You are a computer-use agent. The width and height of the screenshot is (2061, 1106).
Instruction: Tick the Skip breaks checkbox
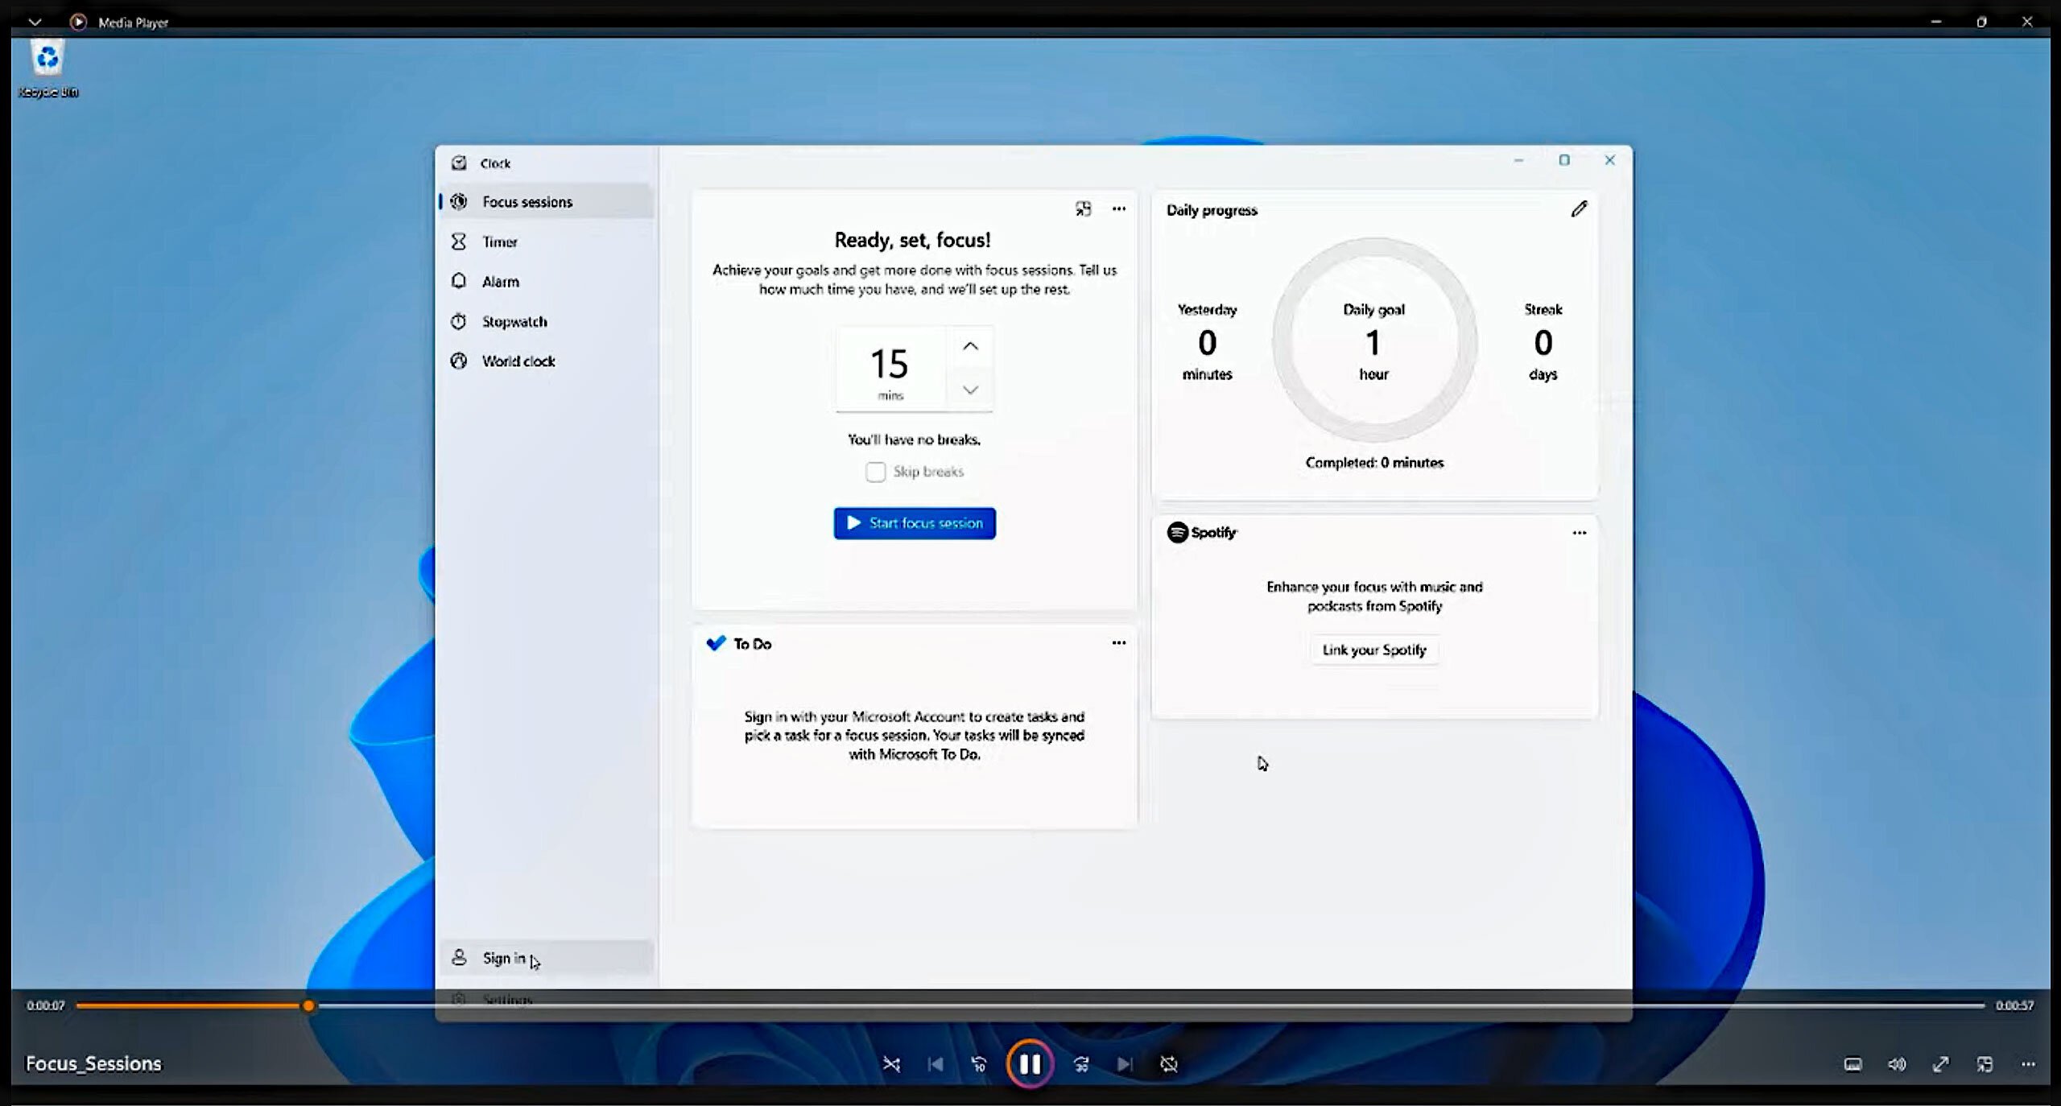[875, 472]
